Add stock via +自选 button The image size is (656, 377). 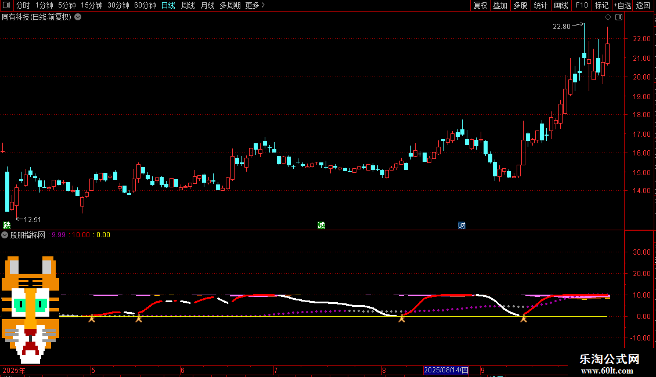622,5
